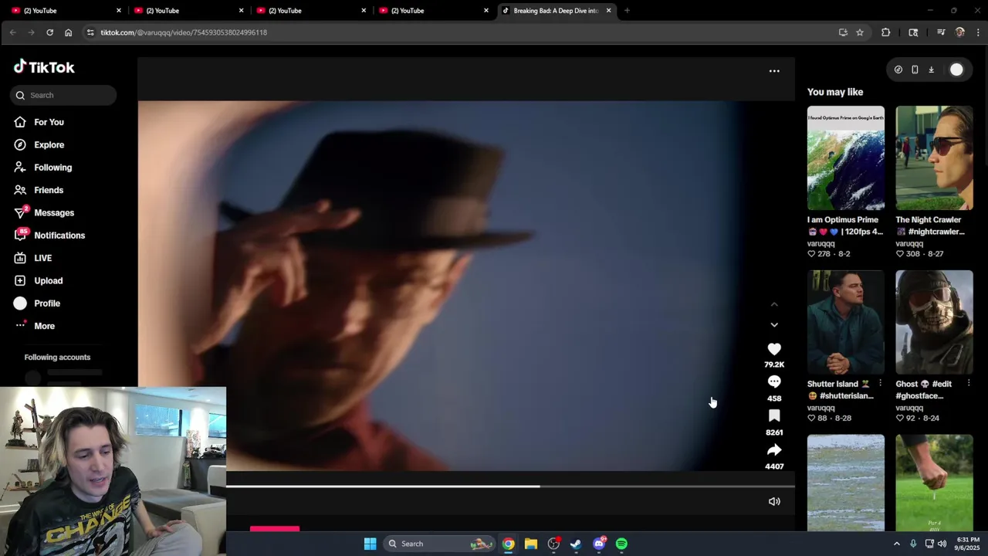
Task: Click the TikTok logo
Action: tap(44, 67)
